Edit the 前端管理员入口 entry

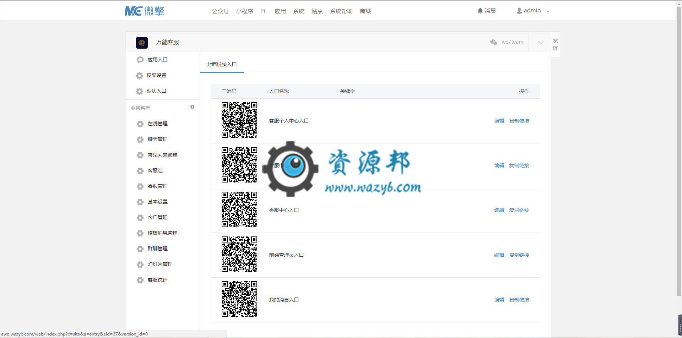point(499,255)
